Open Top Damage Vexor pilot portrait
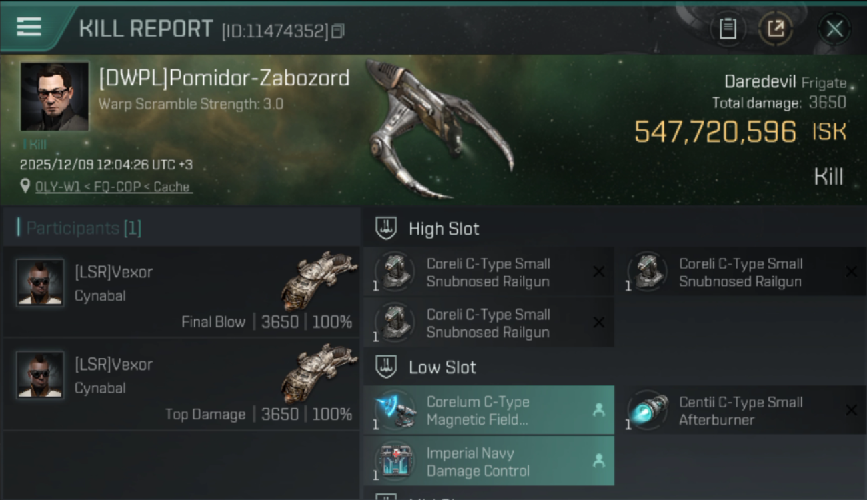This screenshot has width=867, height=500. [40, 375]
